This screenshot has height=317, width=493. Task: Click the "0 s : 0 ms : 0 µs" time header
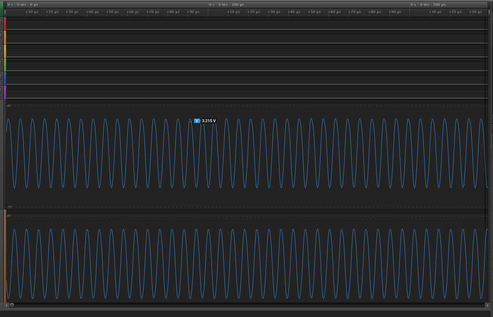[23, 4]
